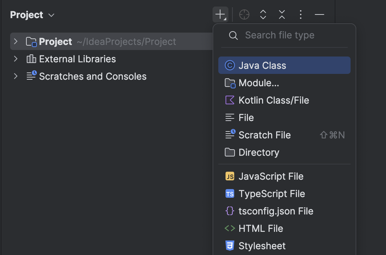
Task: Collapse all nodes using the collapse-all icon
Action: tap(282, 14)
